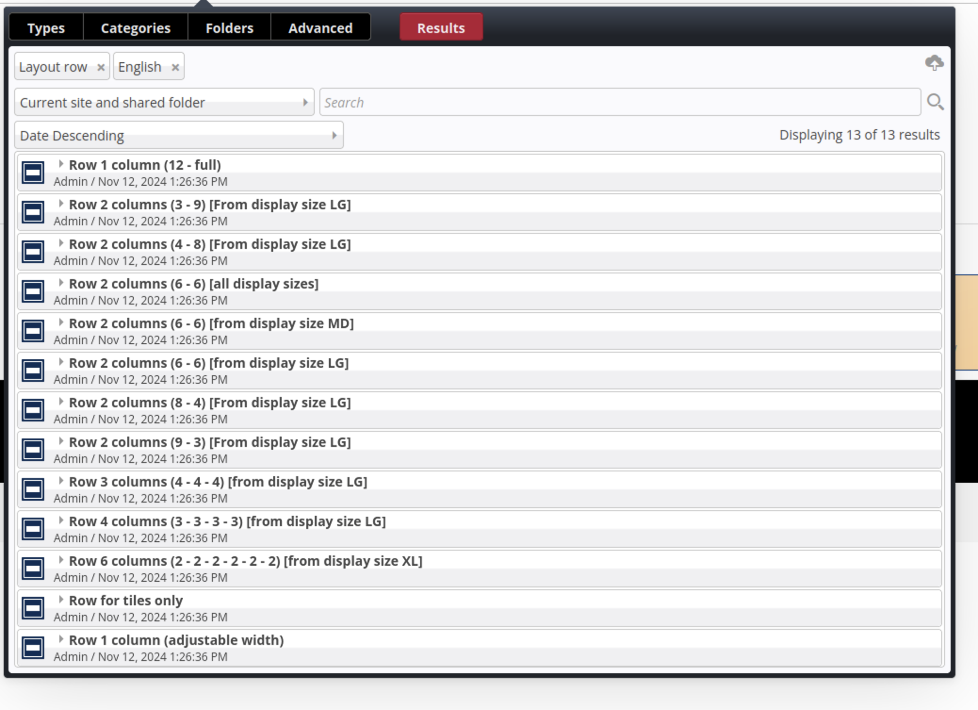This screenshot has height=710, width=978.
Task: Click the Row 6 columns layout icon
Action: pyautogui.click(x=33, y=568)
